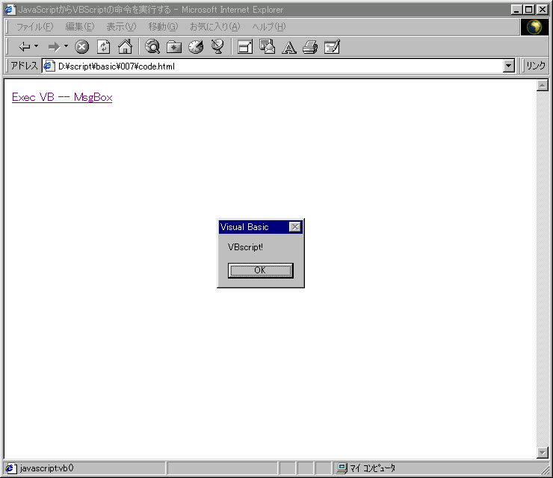Screen dimensions: 553x478
Task: Maximize the Internet Explorer window
Action: tap(528, 10)
